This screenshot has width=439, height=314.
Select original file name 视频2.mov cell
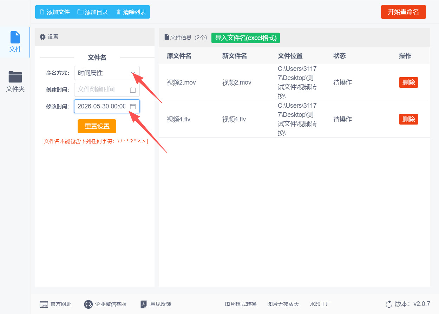[181, 82]
